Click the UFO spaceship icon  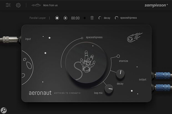(x=36, y=5)
